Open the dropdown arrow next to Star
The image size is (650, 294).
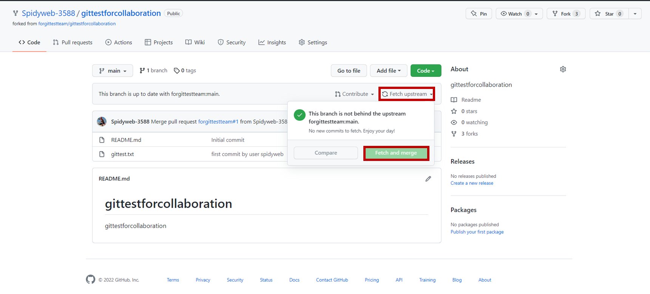click(635, 14)
